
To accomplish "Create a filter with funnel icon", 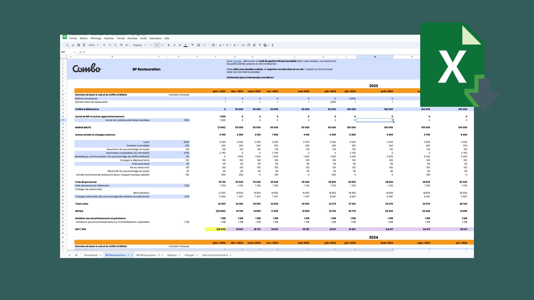I will (x=260, y=45).
